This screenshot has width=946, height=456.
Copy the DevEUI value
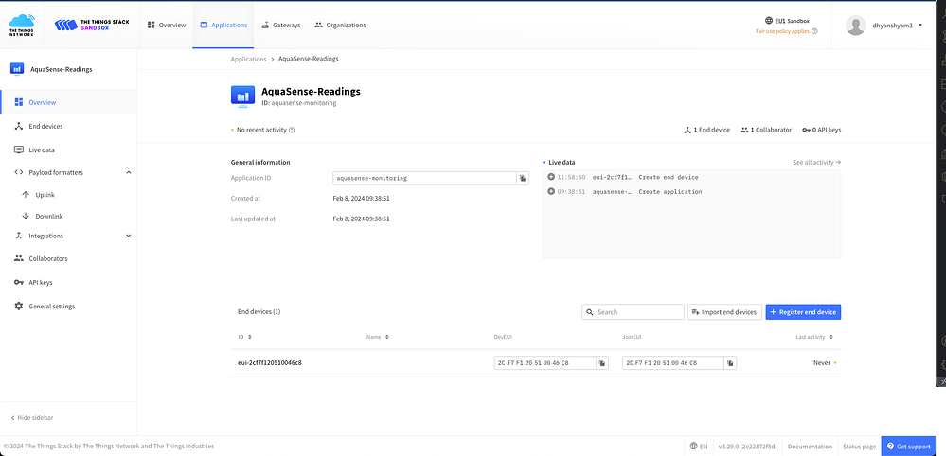tap(602, 363)
